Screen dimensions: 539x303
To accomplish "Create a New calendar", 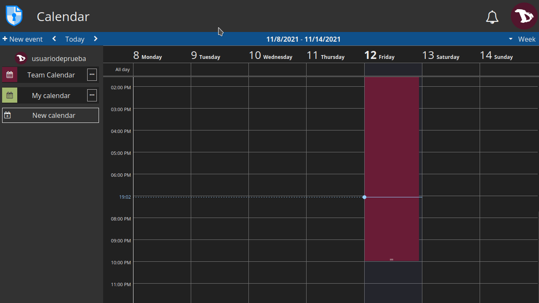I will pyautogui.click(x=51, y=115).
